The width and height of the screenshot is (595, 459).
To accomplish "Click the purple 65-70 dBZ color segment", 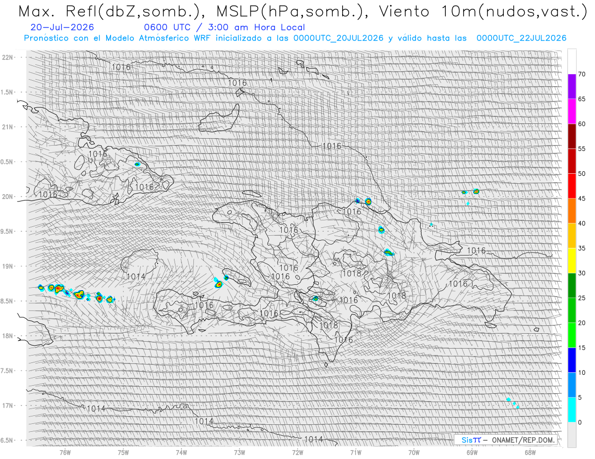I will 572,87.
